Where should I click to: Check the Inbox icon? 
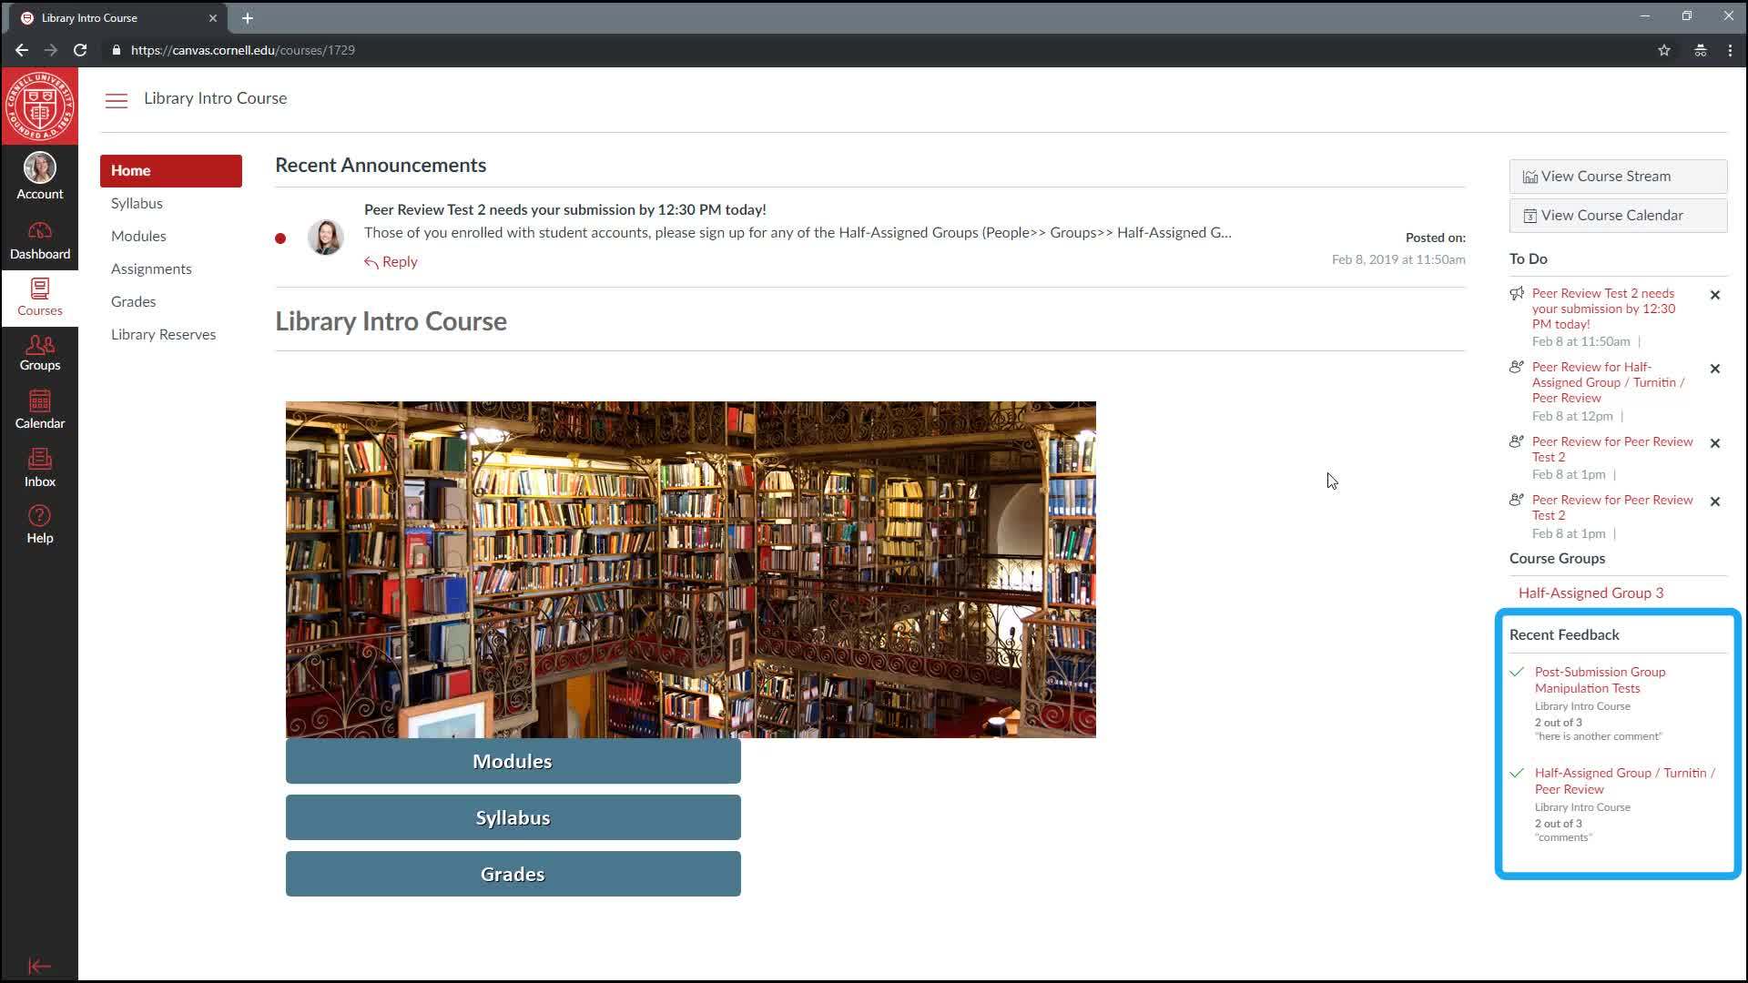[39, 467]
